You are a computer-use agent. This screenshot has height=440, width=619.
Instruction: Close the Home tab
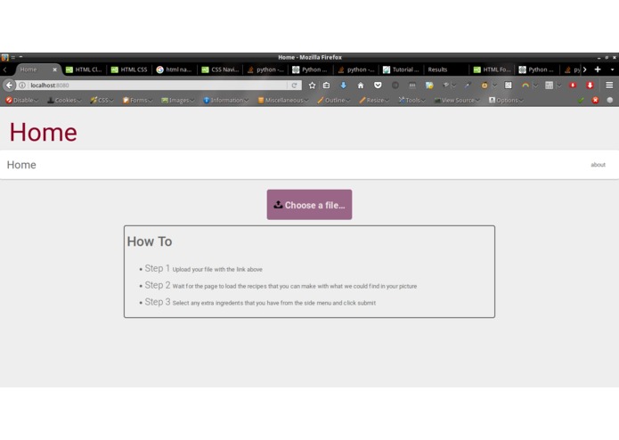pyautogui.click(x=55, y=69)
